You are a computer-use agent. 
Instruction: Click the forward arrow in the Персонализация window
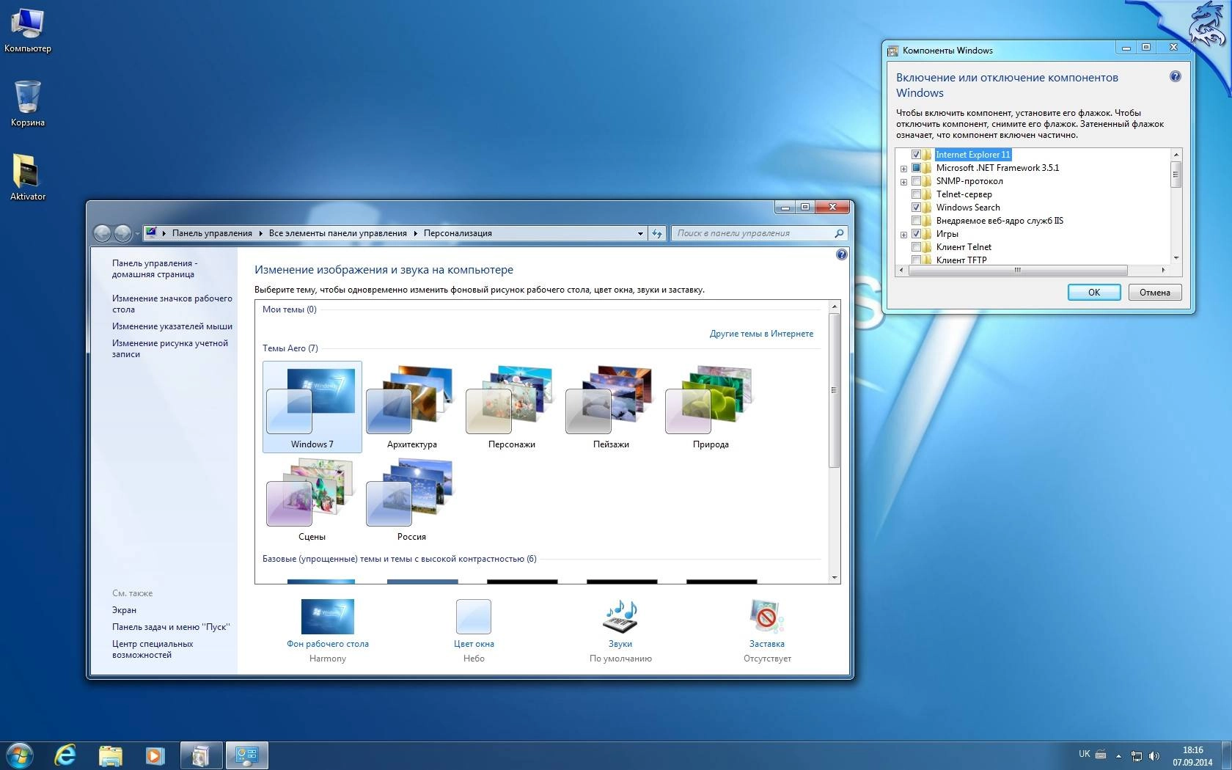click(122, 233)
